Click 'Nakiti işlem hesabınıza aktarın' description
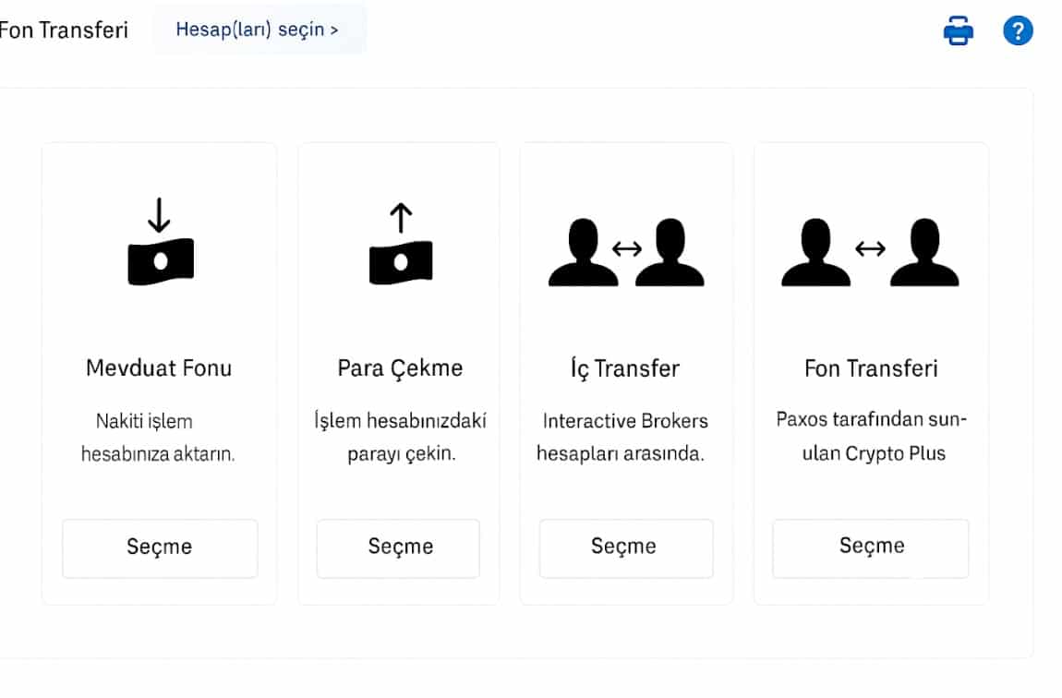The image size is (1062, 698). click(x=158, y=438)
